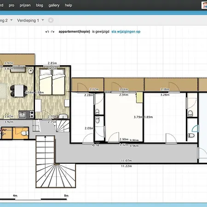This screenshot has width=207, height=207.
Task: Add a new floor with plus icon
Action: 51,20
